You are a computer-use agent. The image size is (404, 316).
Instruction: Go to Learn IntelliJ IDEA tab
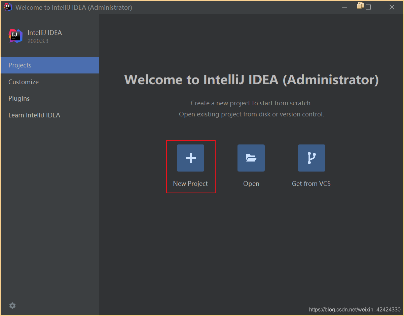tap(50, 115)
